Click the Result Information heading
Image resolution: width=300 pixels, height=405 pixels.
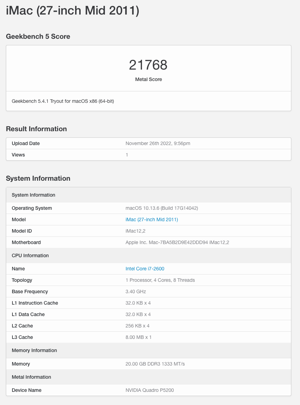pos(36,129)
